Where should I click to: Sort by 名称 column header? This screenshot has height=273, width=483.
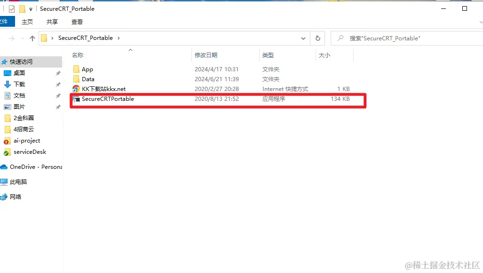click(x=78, y=55)
